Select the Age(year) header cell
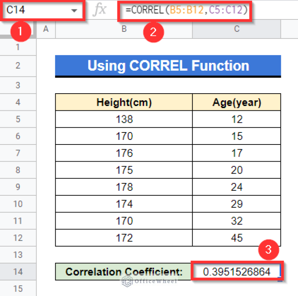The image size is (298, 296). click(237, 102)
